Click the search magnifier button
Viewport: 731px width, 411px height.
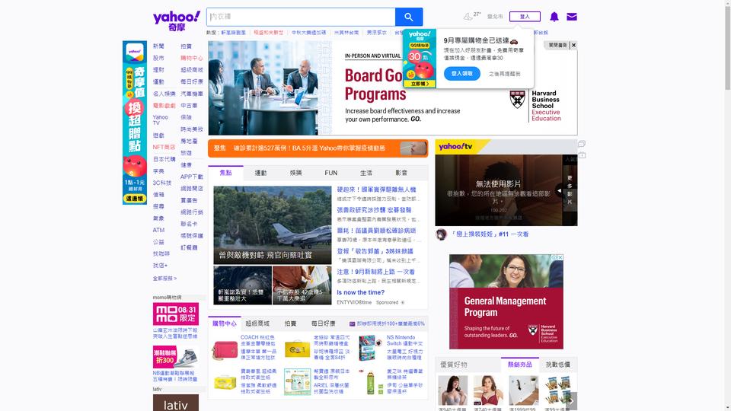point(409,17)
